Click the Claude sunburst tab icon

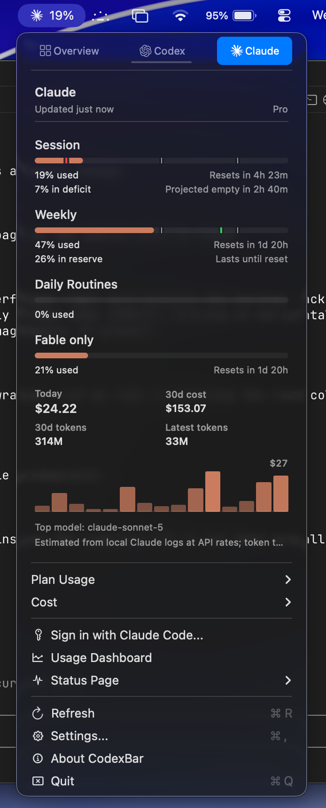pyautogui.click(x=237, y=51)
